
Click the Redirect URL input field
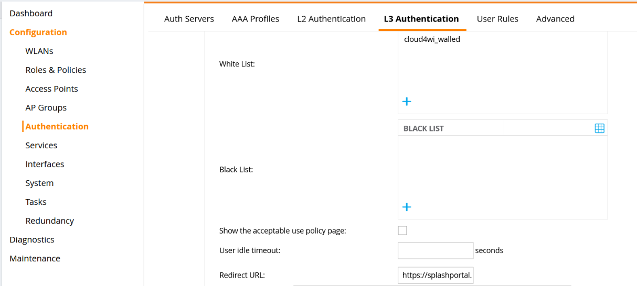[x=436, y=275]
